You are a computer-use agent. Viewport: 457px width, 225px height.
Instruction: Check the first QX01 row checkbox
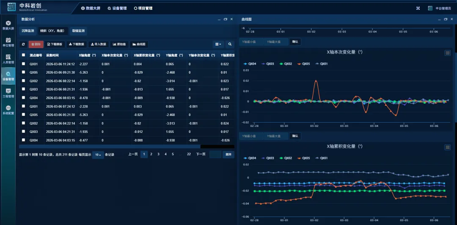(23, 64)
